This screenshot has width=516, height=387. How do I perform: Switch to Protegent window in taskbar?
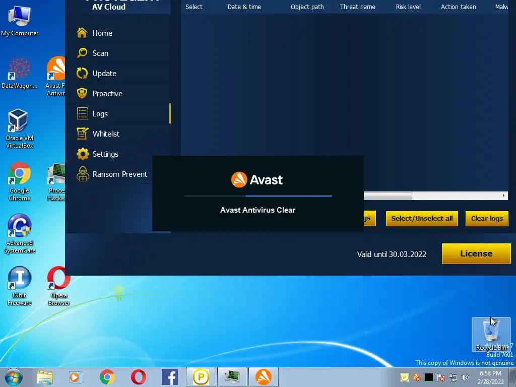201,377
